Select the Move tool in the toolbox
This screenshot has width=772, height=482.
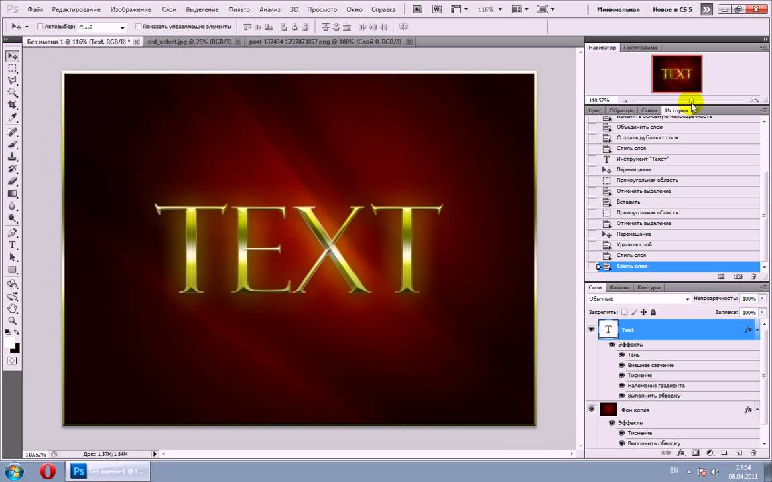(x=12, y=56)
